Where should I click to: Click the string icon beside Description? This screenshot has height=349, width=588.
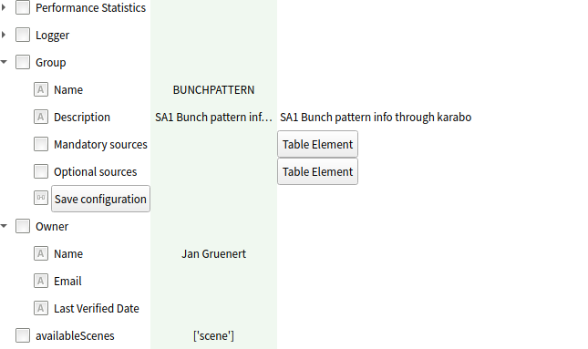point(41,118)
